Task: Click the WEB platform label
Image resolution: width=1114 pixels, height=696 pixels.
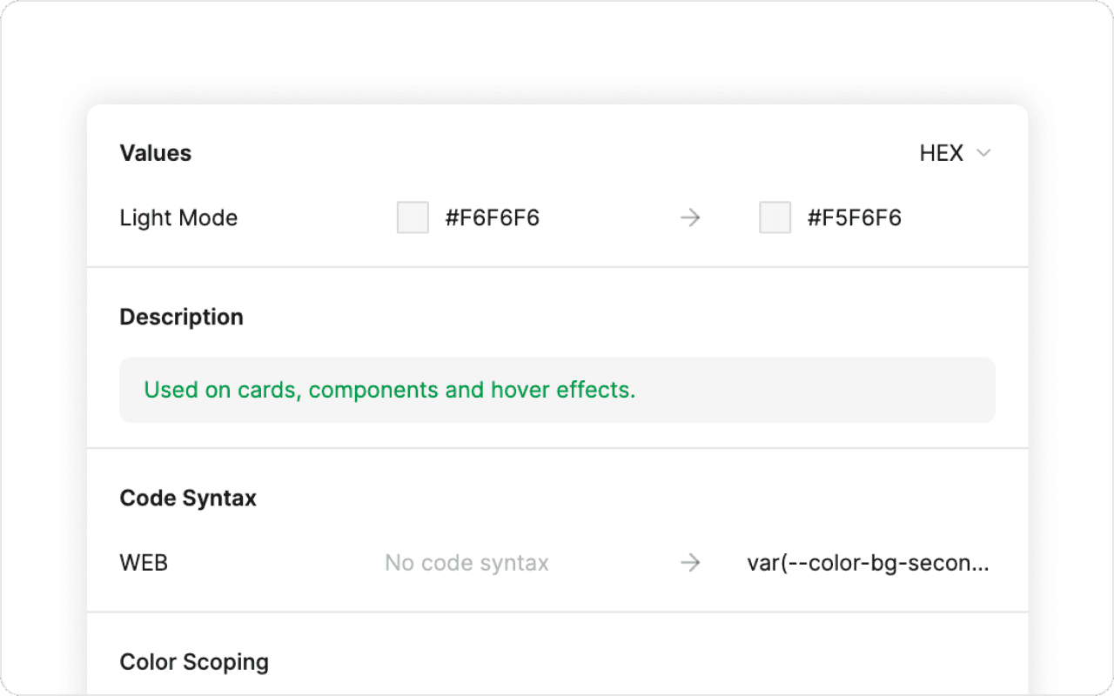Action: 144,563
